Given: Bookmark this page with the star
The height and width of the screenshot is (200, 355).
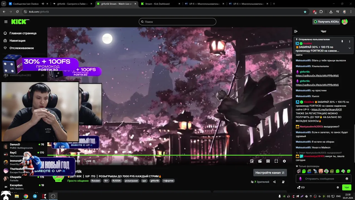Looking at the screenshot, I should point(305,12).
